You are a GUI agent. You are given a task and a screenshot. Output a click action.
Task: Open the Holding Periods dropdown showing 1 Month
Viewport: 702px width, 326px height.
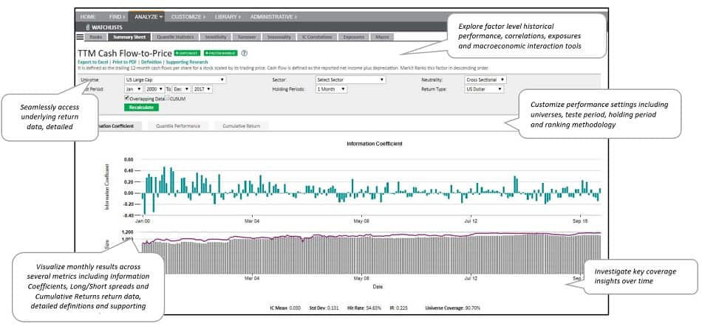[x=331, y=89]
